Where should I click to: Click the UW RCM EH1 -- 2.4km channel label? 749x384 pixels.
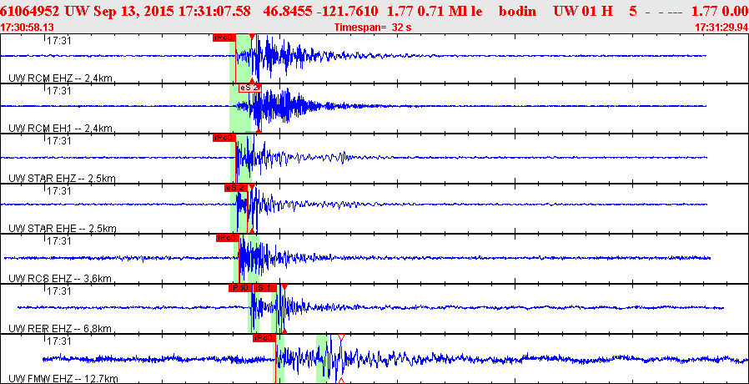(x=61, y=129)
